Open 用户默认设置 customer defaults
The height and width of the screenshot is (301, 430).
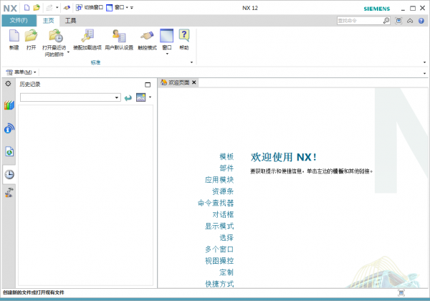119,39
